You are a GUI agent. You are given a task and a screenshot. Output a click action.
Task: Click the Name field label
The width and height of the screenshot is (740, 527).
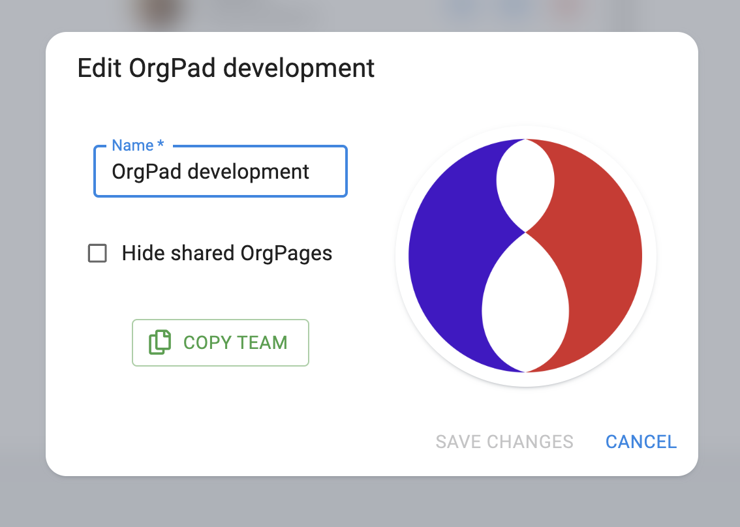[137, 145]
